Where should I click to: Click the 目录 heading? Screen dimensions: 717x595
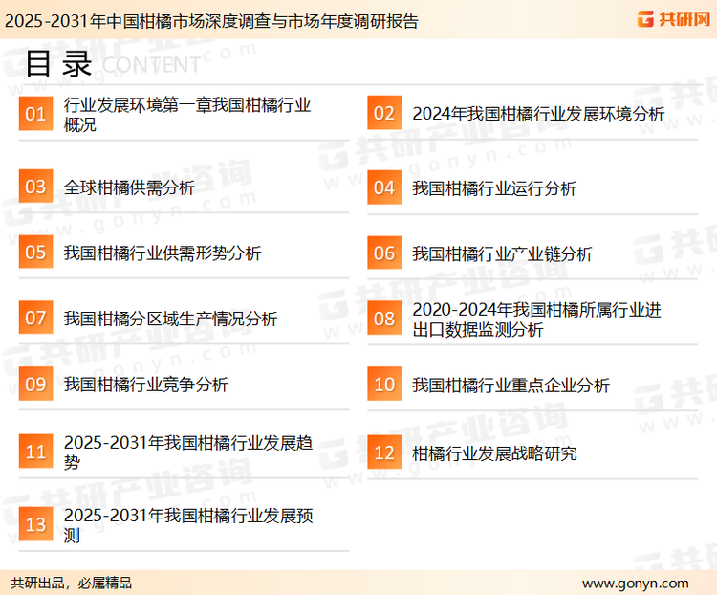[x=58, y=64]
